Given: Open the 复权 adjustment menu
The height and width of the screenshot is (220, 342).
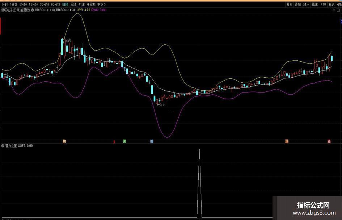Looking at the screenshot, I should click(x=290, y=4).
